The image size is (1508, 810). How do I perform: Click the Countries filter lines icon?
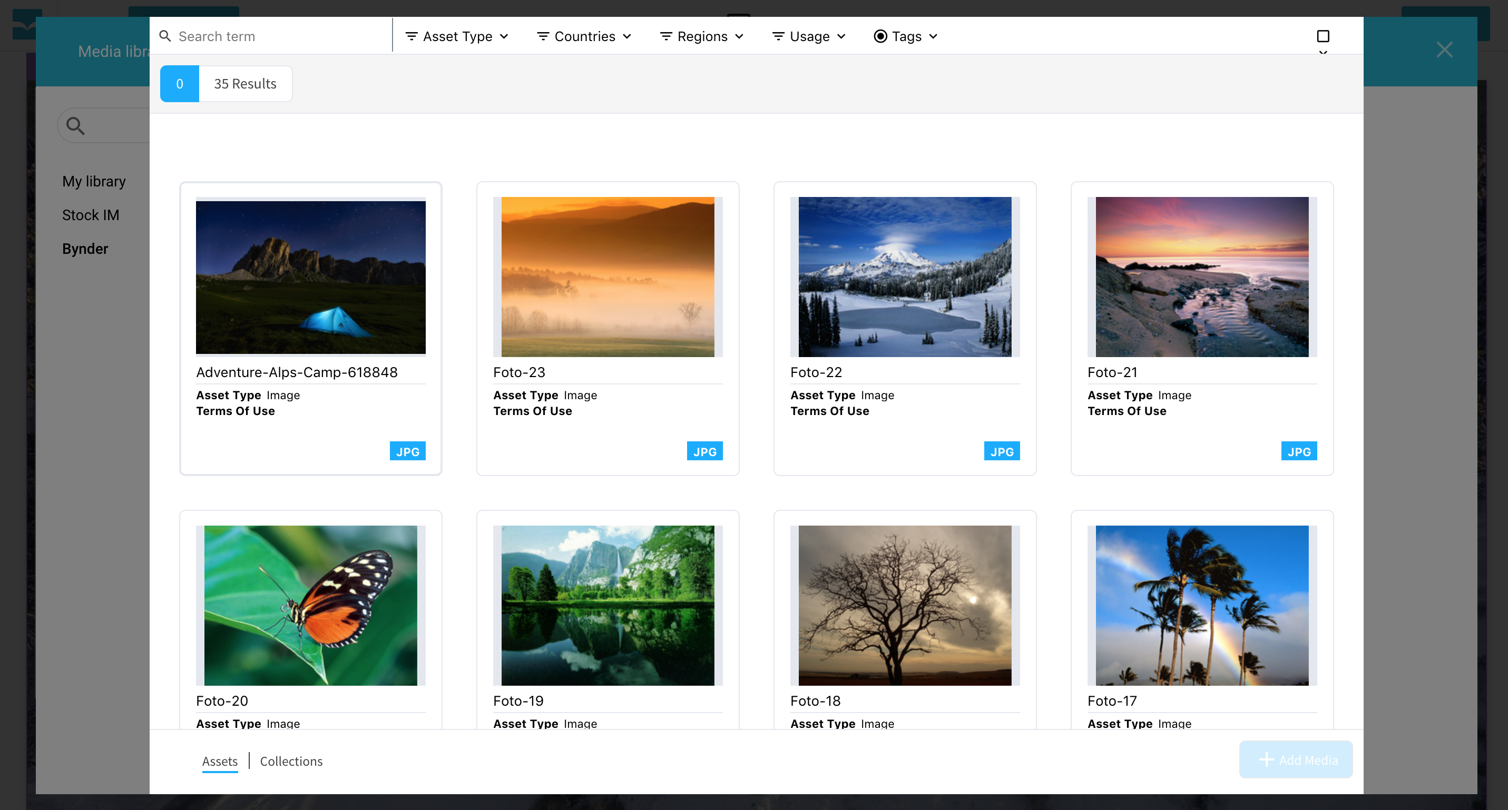[x=543, y=36]
